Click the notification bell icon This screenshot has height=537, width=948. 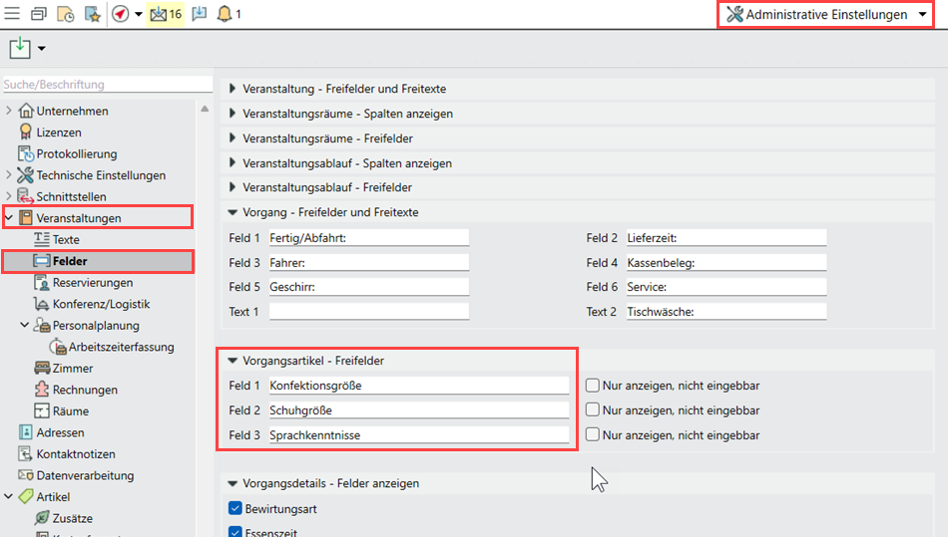click(225, 13)
